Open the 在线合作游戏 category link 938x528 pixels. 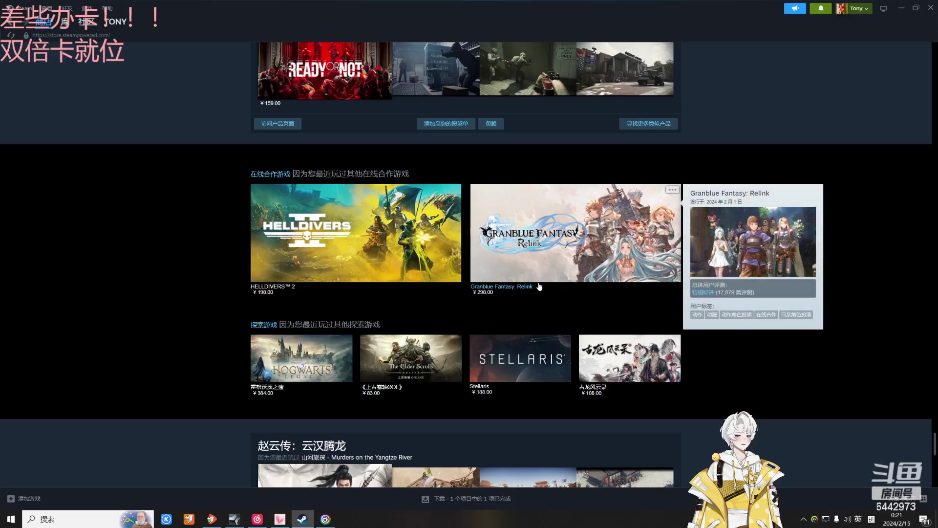click(270, 174)
